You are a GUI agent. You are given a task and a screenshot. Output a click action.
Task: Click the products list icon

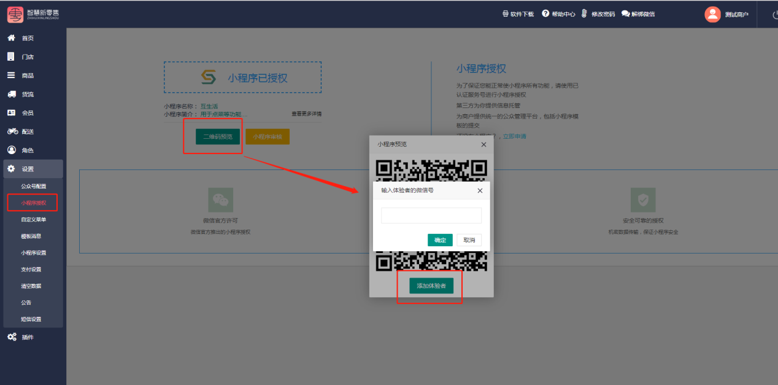[11, 76]
